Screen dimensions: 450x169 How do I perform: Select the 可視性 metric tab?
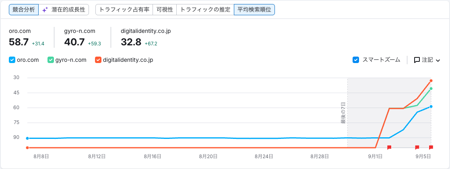[x=165, y=10]
